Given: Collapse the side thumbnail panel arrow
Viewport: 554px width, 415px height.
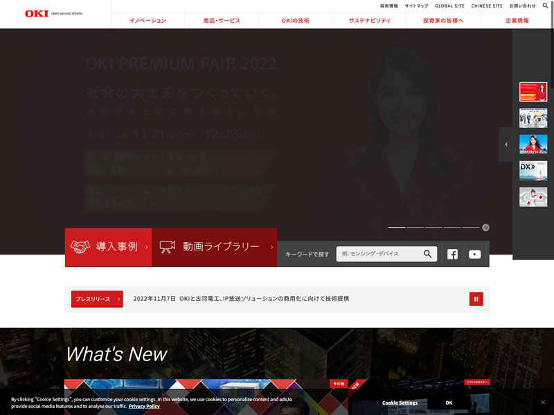Looking at the screenshot, I should 506,145.
